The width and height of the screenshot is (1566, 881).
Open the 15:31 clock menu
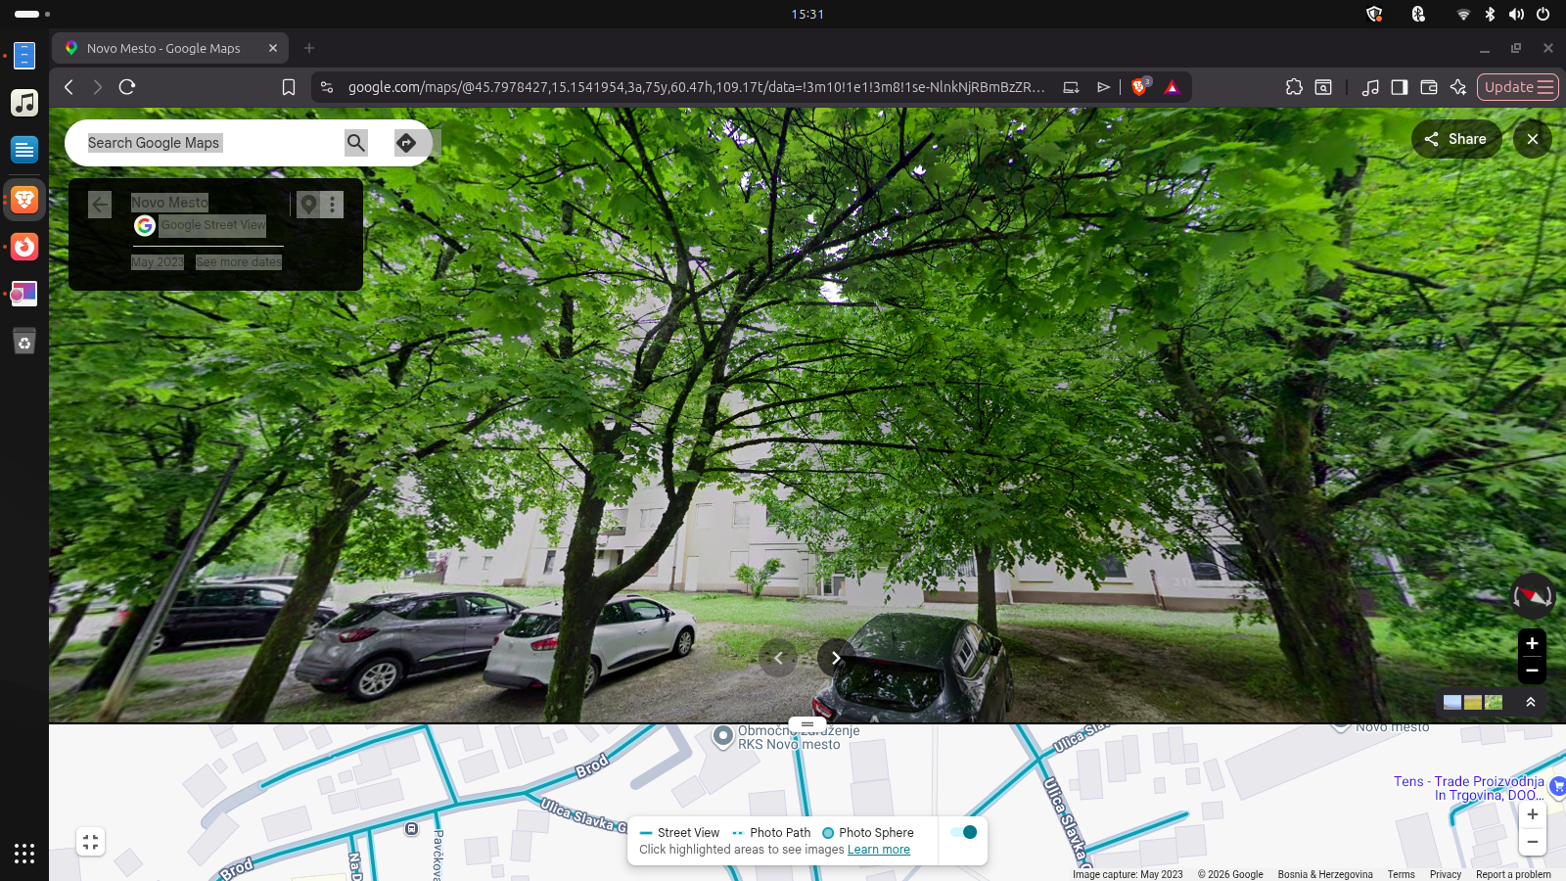(x=807, y=14)
